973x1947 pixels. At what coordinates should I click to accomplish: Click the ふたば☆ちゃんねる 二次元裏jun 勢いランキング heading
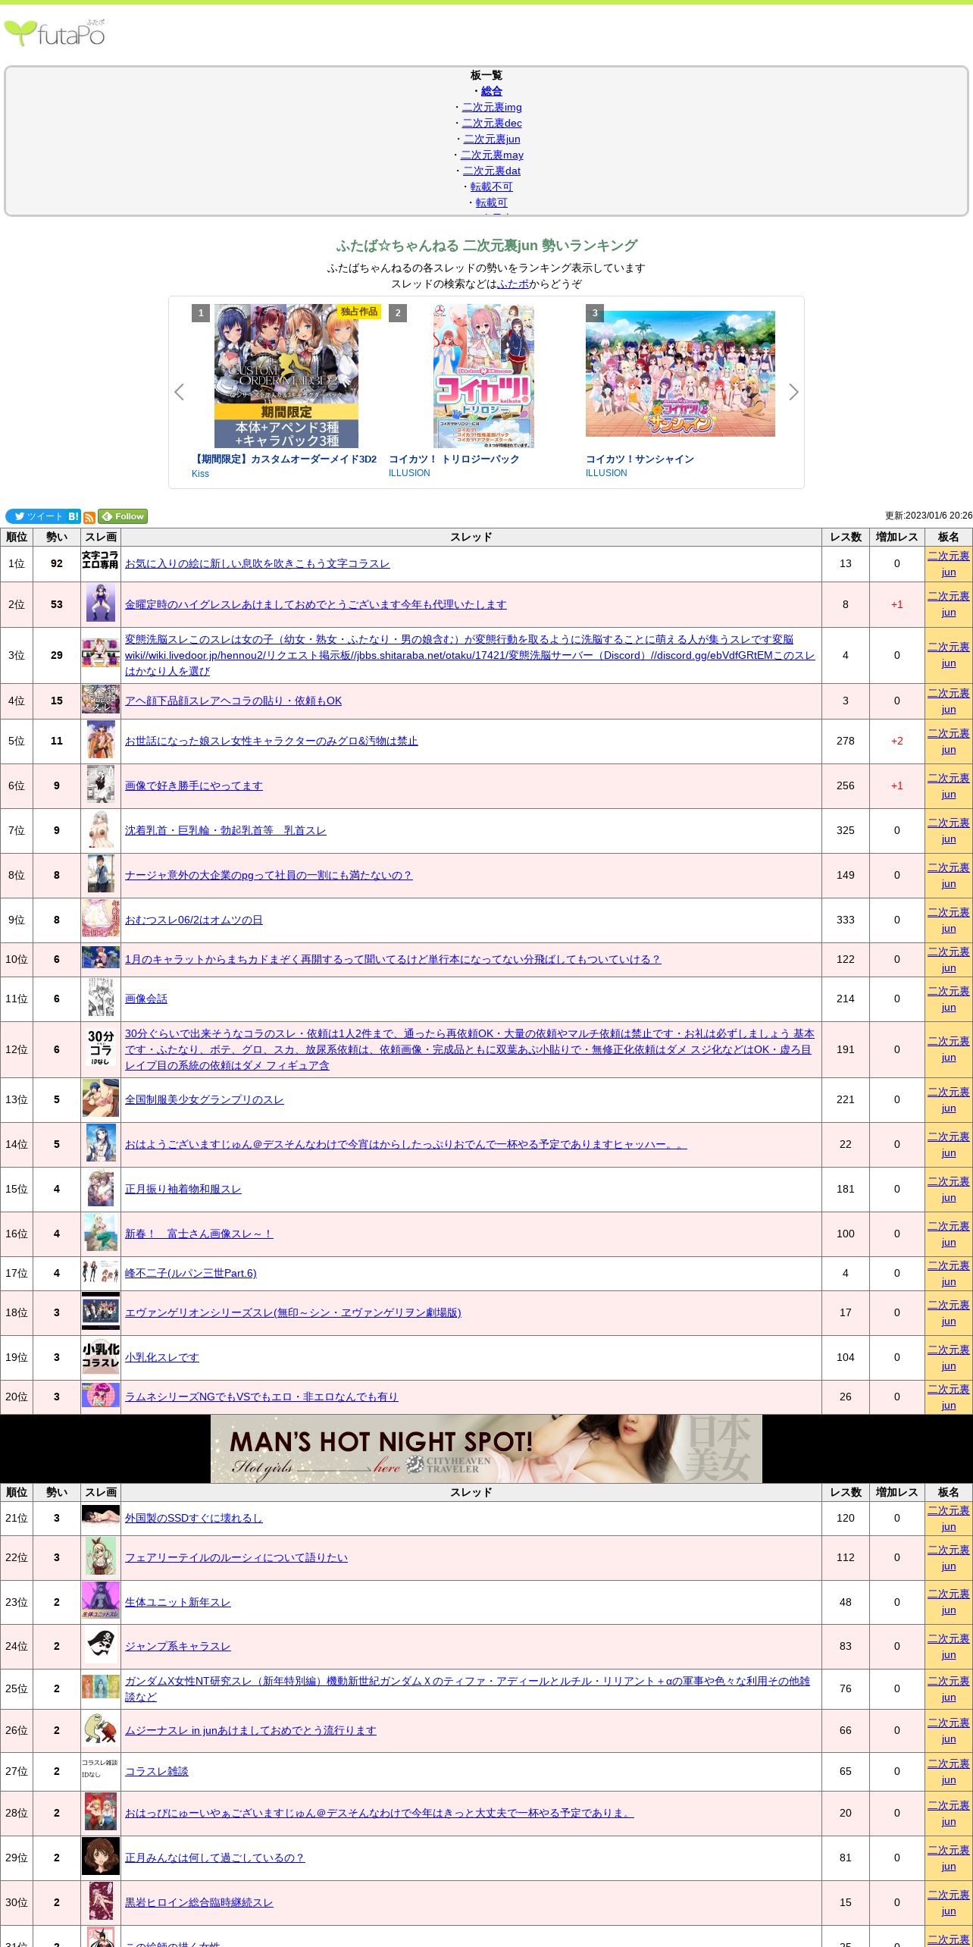coord(486,246)
